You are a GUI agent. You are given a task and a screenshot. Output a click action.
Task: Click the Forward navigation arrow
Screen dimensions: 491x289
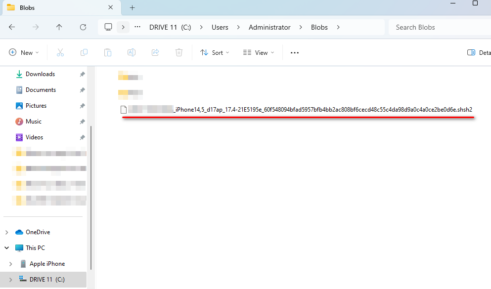pos(36,27)
